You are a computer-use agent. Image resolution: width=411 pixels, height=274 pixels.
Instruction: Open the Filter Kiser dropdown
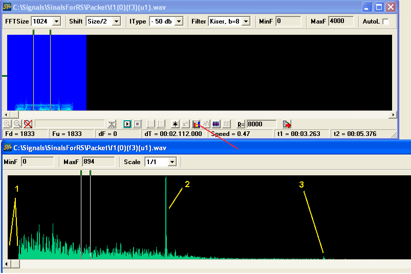246,21
